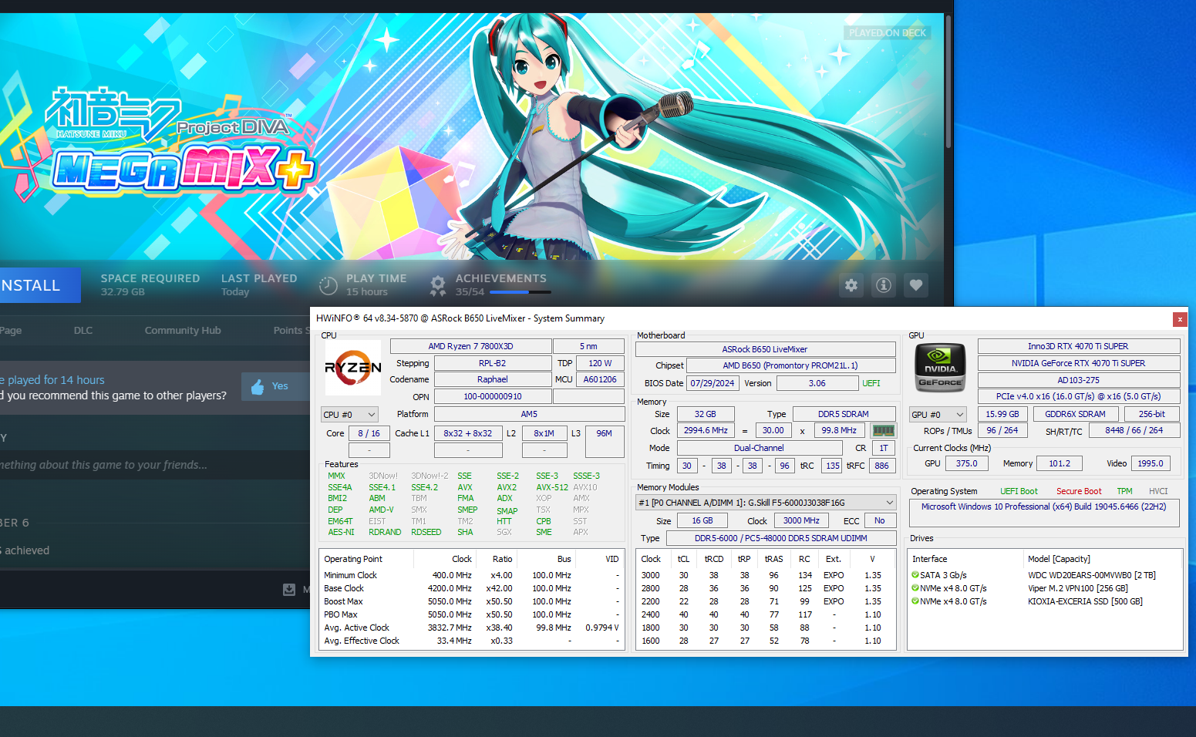
Task: Click the PCIe v4.0 x16 interface field
Action: pyautogui.click(x=1078, y=396)
